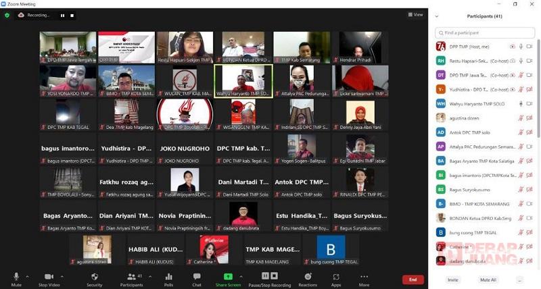Click the Zoom Meeting title bar icon
Screen dimensions: 541x289
3,4
